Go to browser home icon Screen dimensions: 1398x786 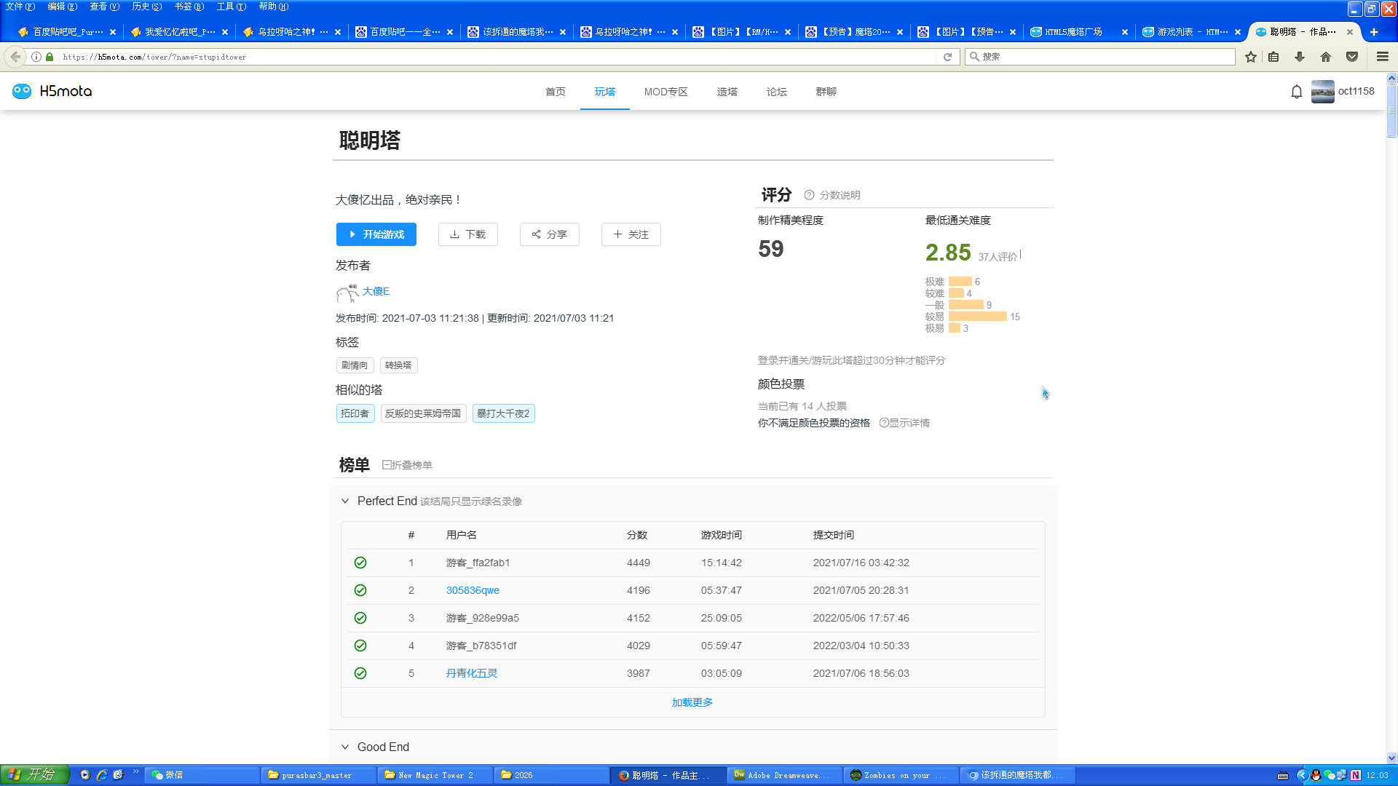[x=1326, y=57]
